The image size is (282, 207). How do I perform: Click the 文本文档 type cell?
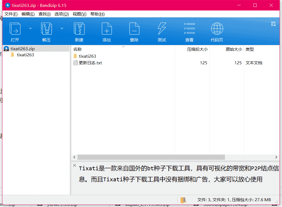click(254, 63)
